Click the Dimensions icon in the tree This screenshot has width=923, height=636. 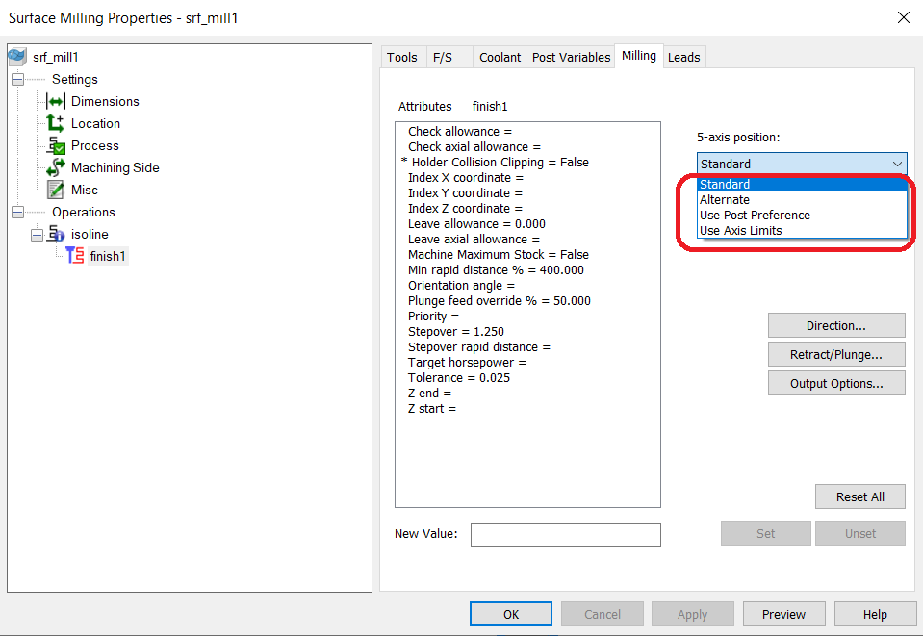coord(58,101)
